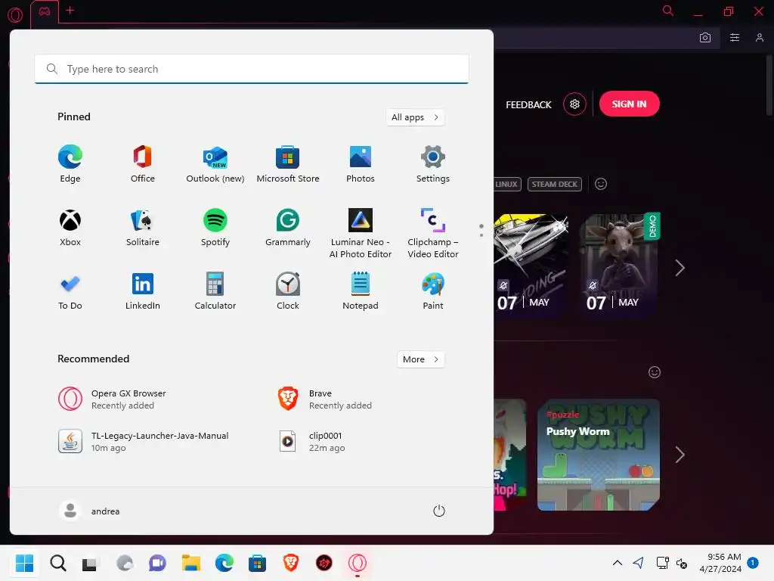The width and height of the screenshot is (774, 581).
Task: Select the GX Corner gamepad tab
Action: point(45,11)
